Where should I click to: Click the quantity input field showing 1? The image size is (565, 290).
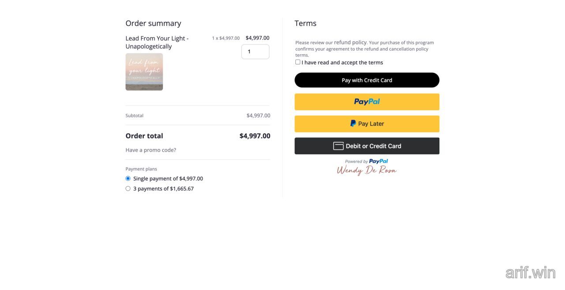(255, 51)
